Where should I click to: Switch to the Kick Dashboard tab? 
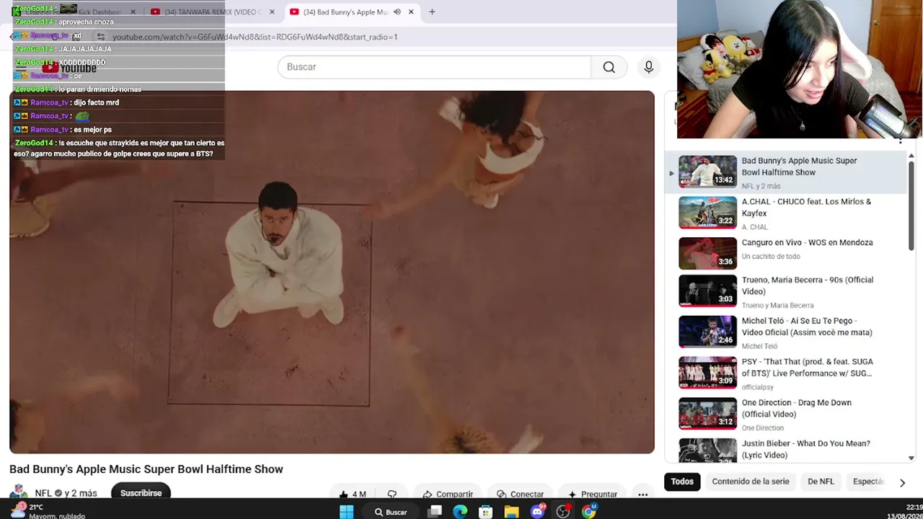pos(76,12)
